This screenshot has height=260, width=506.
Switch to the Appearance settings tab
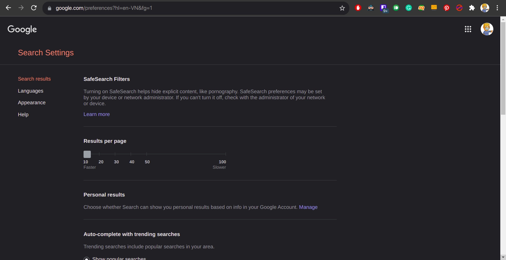(32, 102)
